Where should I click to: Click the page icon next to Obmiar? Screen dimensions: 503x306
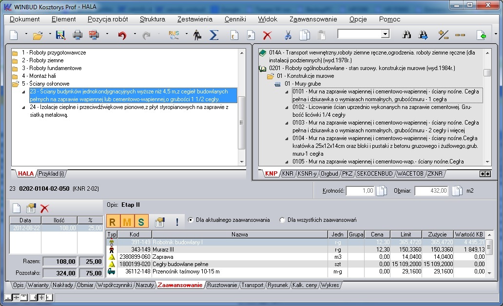(457, 190)
